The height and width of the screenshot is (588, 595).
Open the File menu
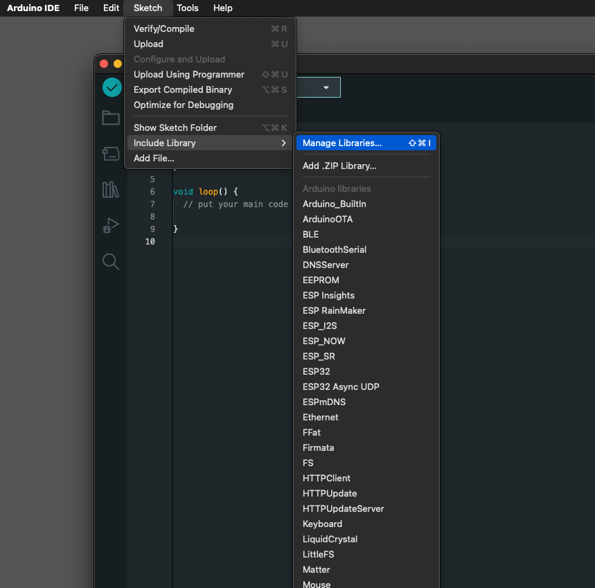click(x=81, y=8)
